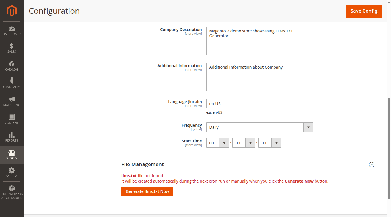The image size is (391, 217).
Task: Open the Start Time hours dropdown
Action: click(x=217, y=143)
